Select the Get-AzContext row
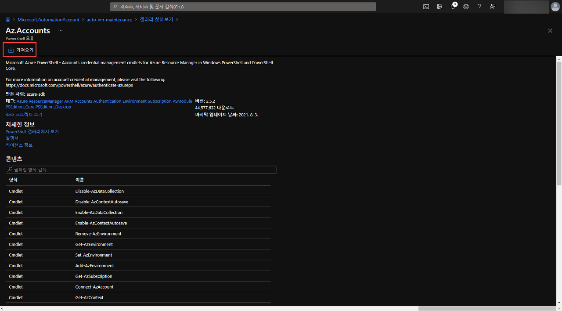This screenshot has width=562, height=311. tap(138, 297)
